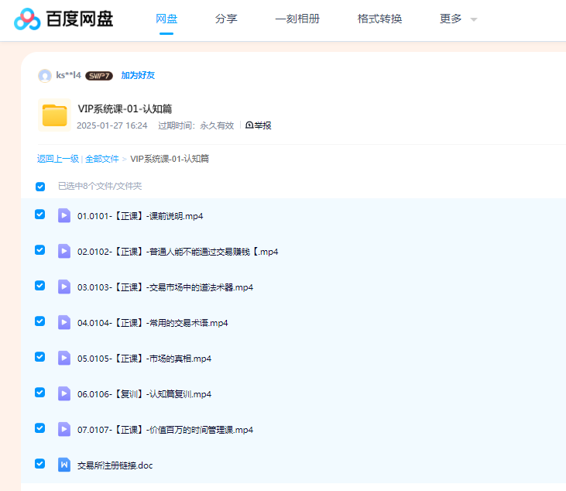The width and height of the screenshot is (566, 491).
Task: Click video icon for 06.0106 认知篇复训
Action: click(64, 394)
